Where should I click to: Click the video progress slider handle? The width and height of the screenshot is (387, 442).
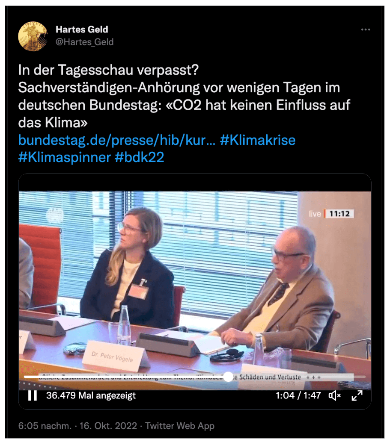[228, 377]
